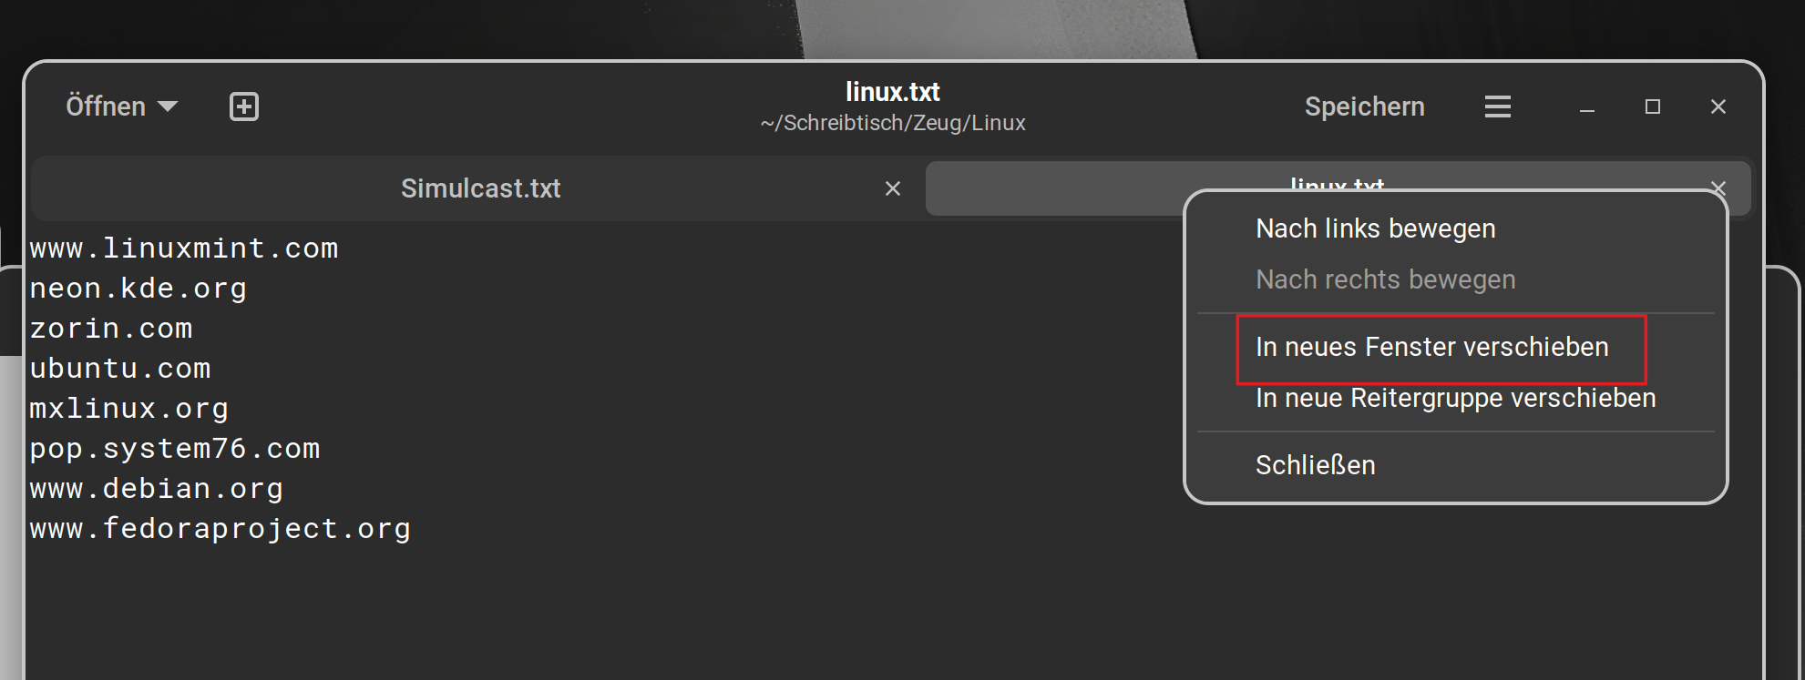Switch to the Simulcast.txt tab
The width and height of the screenshot is (1805, 680).
480,188
